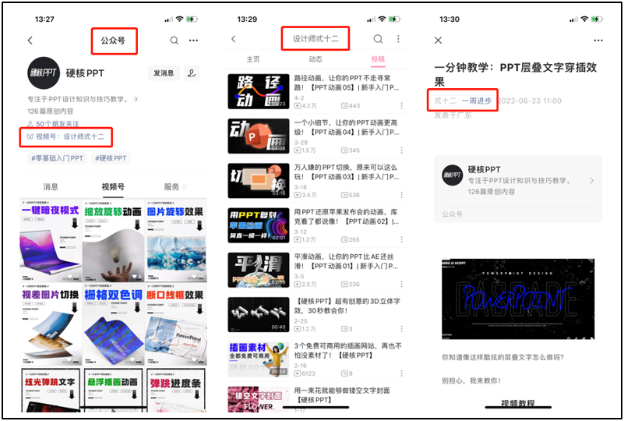Open 栅格双色调 video thumbnail
The width and height of the screenshot is (624, 421).
(113, 324)
